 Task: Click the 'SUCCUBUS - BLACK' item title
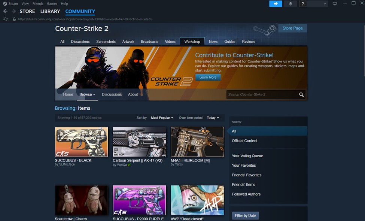click(x=73, y=160)
